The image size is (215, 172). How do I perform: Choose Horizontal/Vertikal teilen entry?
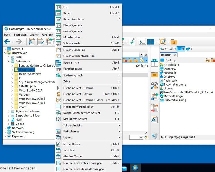tap(89, 107)
